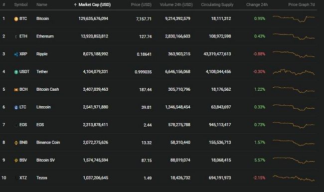Open the Ripple name link

[42, 54]
